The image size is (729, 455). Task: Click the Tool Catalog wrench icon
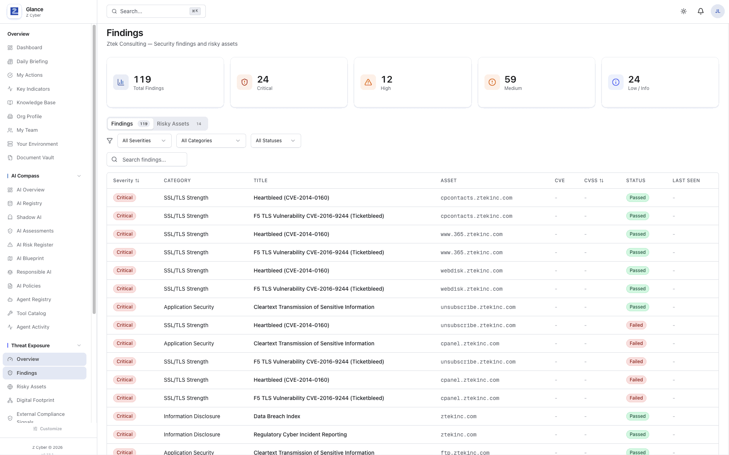(10, 314)
